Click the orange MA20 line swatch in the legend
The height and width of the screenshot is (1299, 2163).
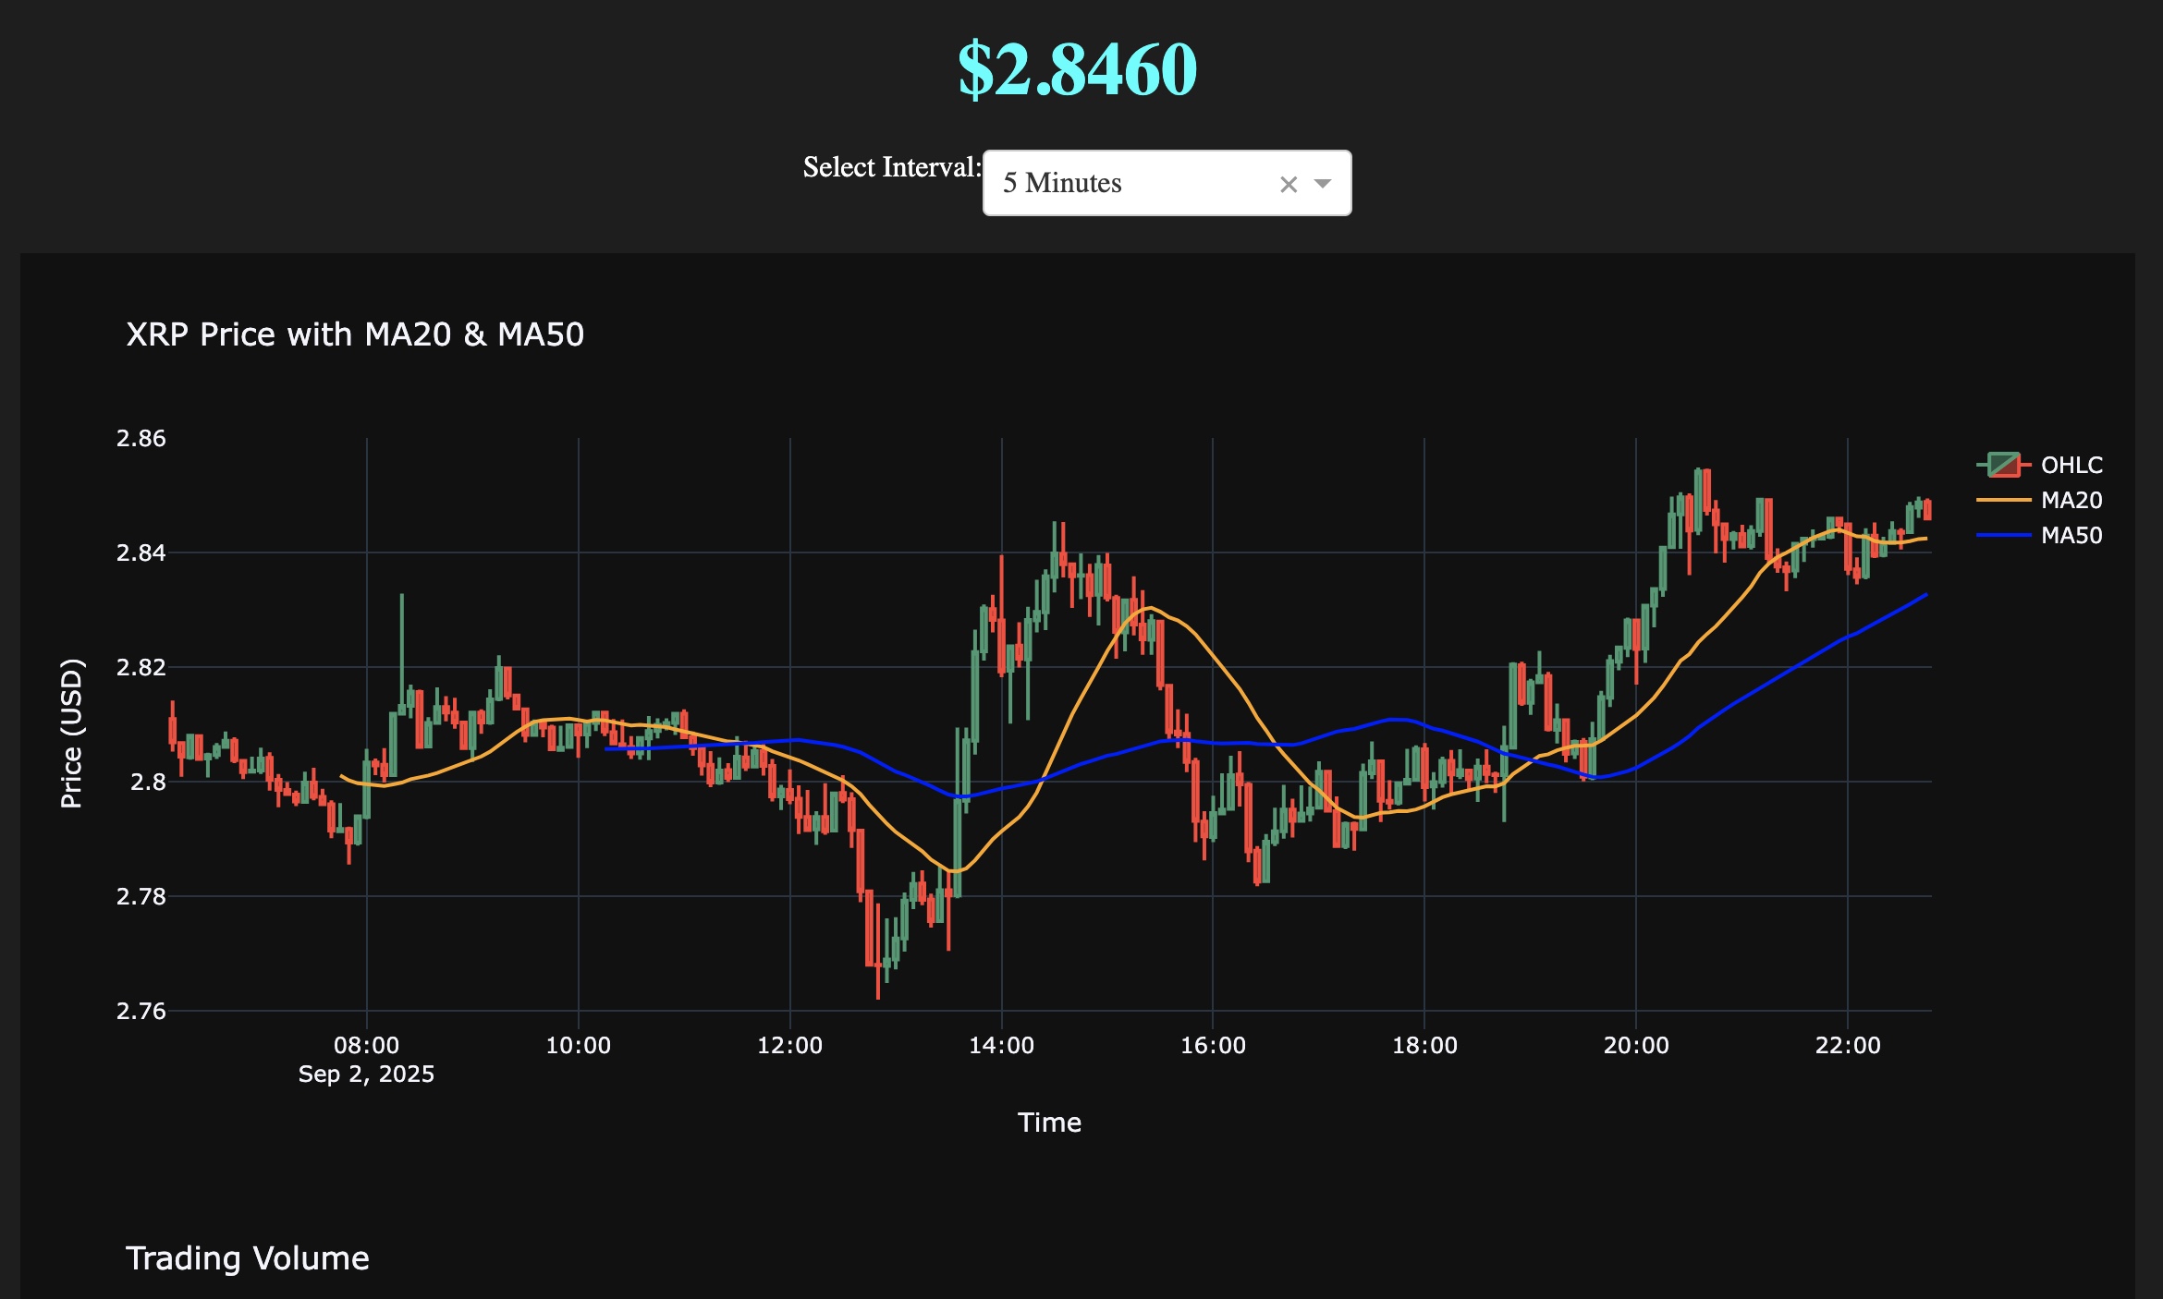(x=2003, y=500)
